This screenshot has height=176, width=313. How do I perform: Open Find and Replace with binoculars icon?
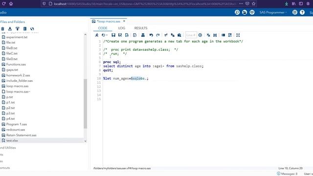click(215, 35)
